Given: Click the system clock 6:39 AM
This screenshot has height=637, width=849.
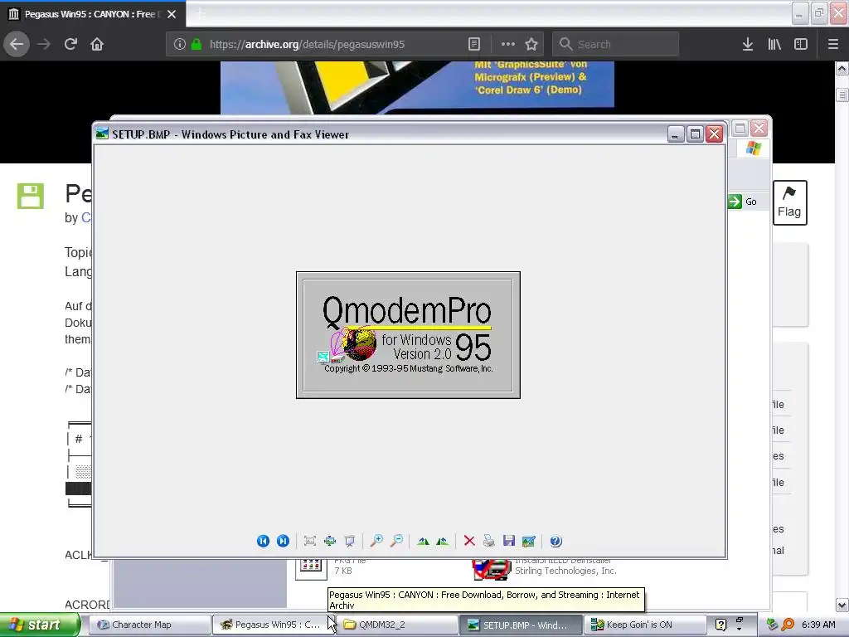Looking at the screenshot, I should (818, 625).
